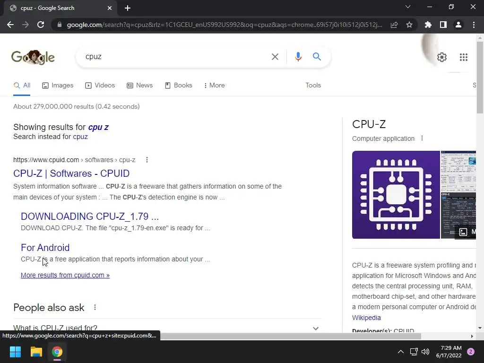Image resolution: width=484 pixels, height=363 pixels.
Task: Expand the More search categories menu
Action: pos(214,86)
